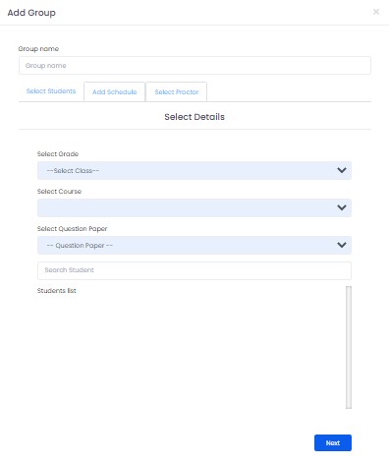
Task: Open the Add Schedule tab
Action: click(x=114, y=91)
